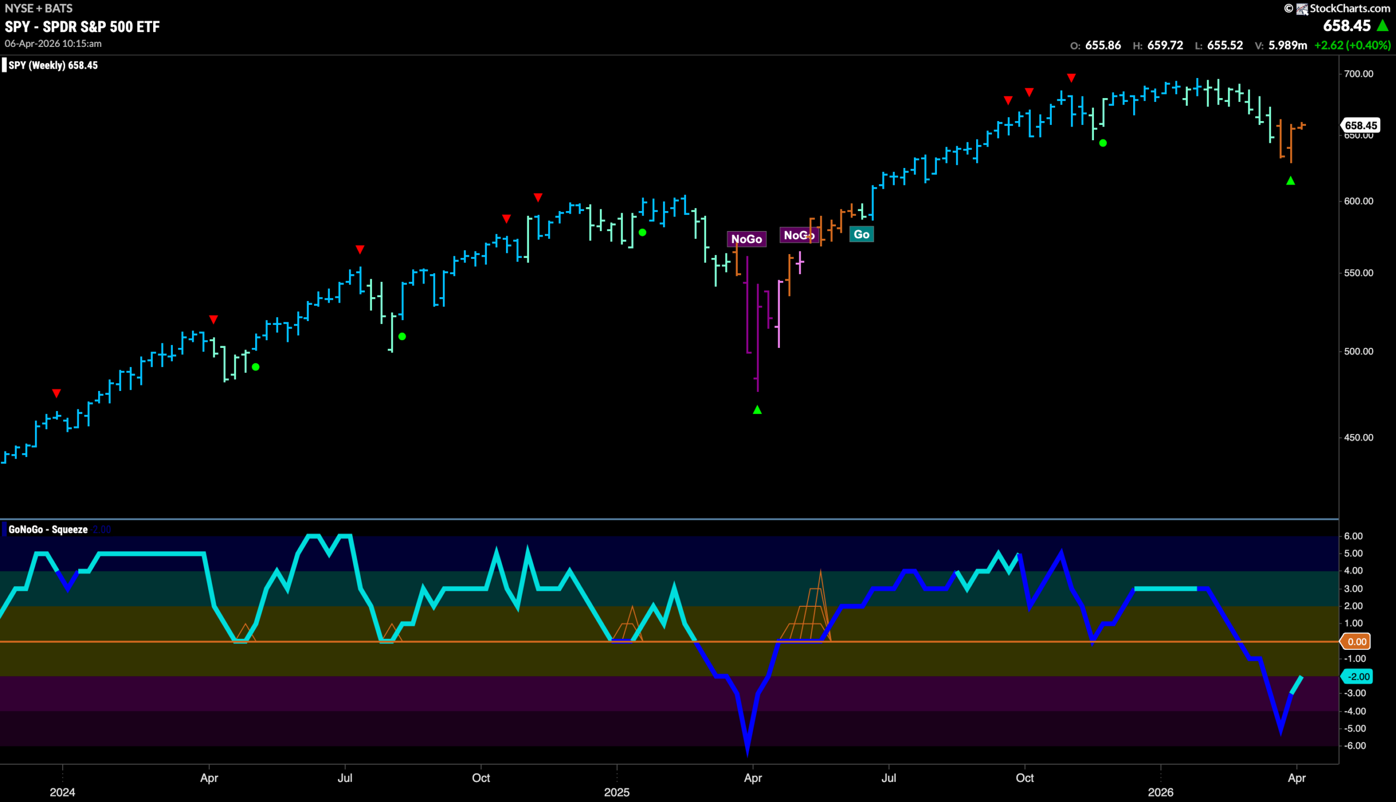Click the SPY - SPDR S&P 500 ETF title

coord(83,26)
